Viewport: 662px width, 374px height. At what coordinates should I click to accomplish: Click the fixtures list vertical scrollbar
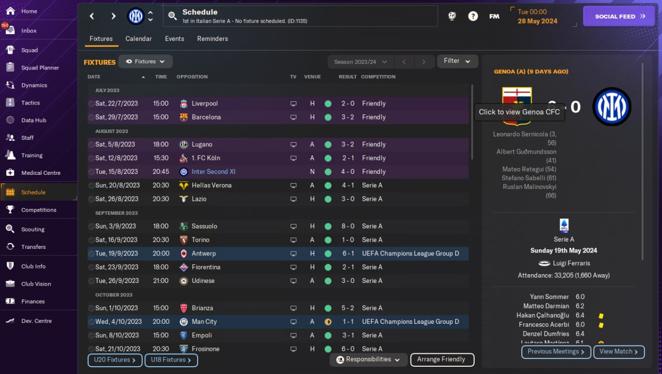pyautogui.click(x=472, y=122)
